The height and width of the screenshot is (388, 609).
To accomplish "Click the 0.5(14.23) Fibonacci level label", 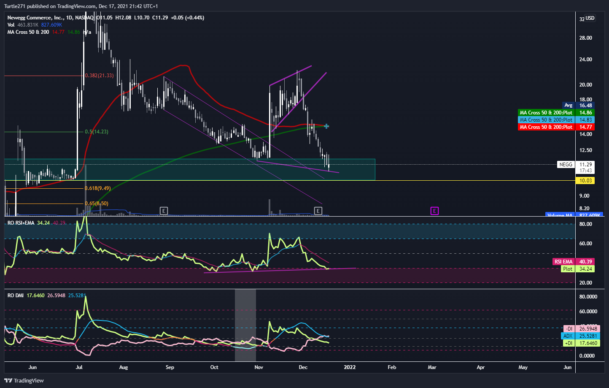I will 97,132.
